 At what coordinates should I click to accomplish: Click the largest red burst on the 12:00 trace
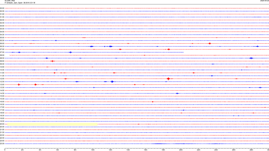coord(168,79)
